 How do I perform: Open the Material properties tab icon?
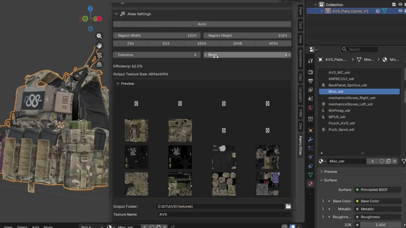311,184
